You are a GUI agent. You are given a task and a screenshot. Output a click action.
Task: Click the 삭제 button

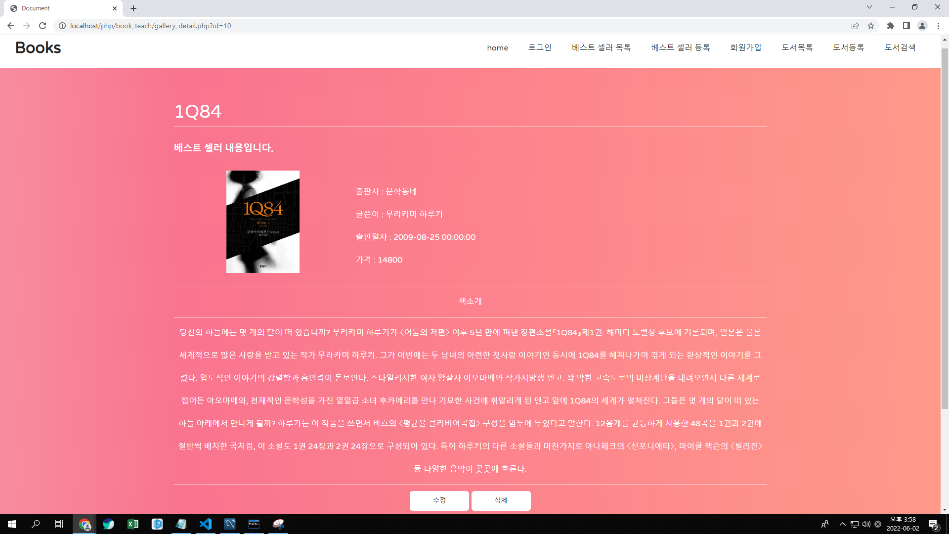(x=501, y=500)
